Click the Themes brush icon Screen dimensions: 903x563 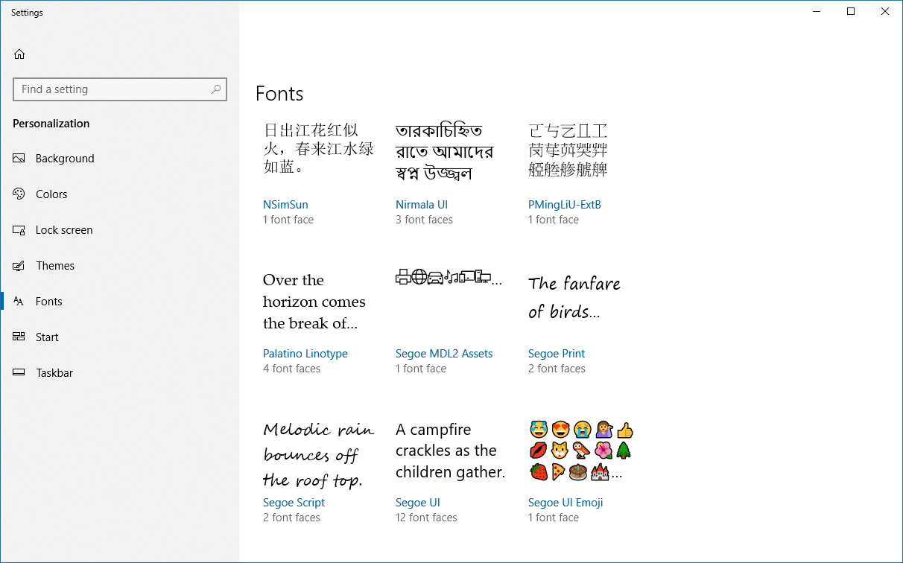pos(19,266)
